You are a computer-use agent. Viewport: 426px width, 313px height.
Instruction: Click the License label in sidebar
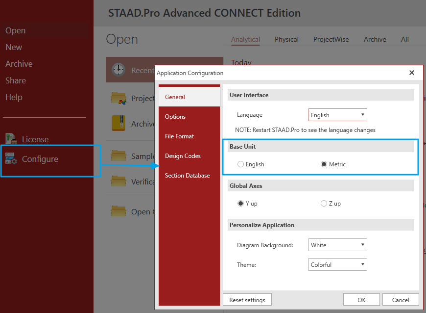coord(35,139)
